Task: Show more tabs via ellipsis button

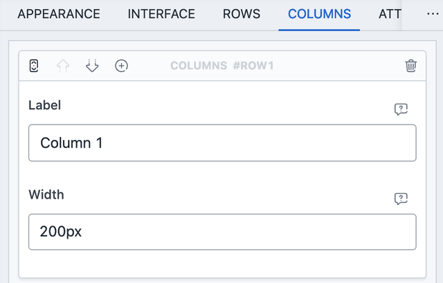Action: 433,14
